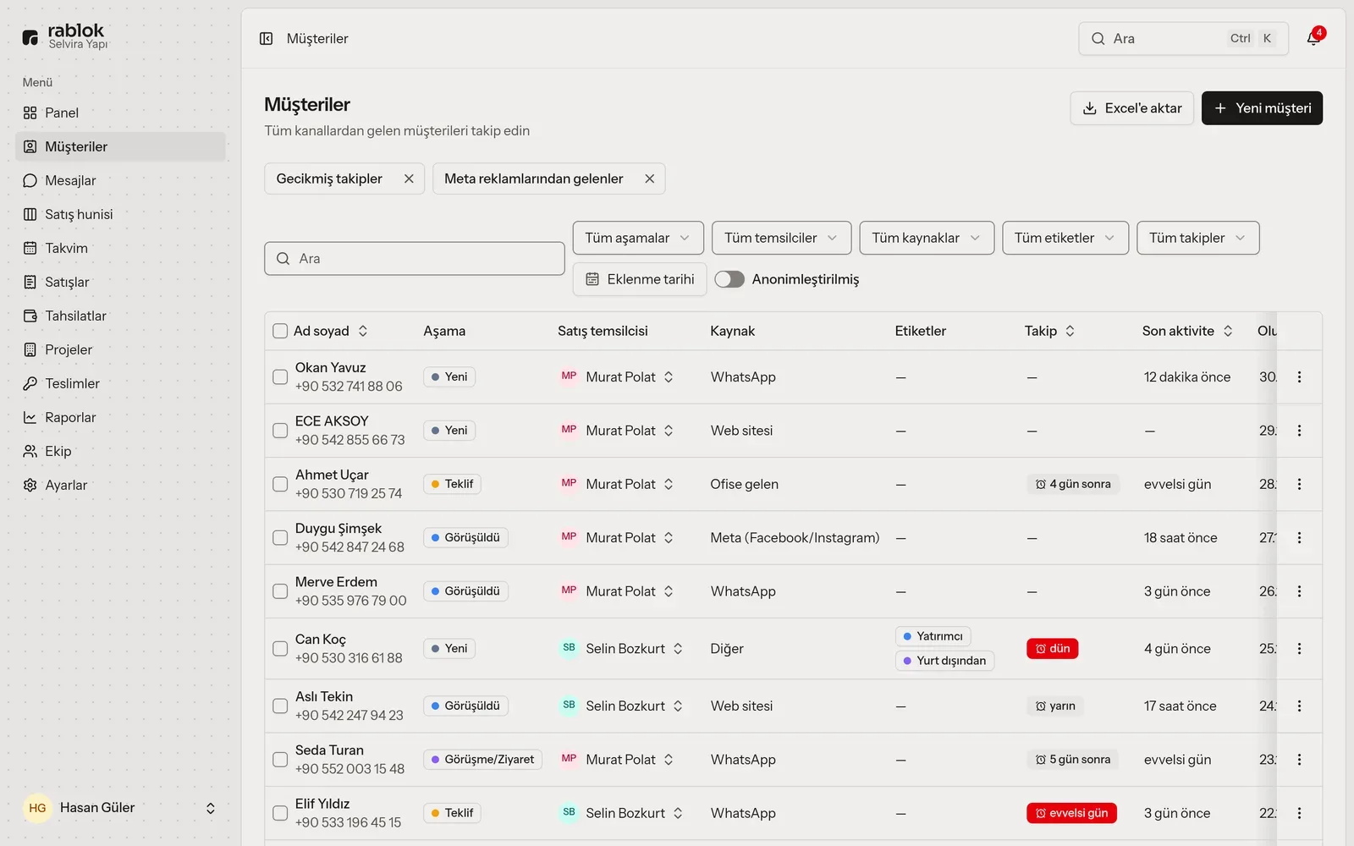Open Takvim in the sidebar
Image resolution: width=1354 pixels, height=846 pixels.
[120, 248]
